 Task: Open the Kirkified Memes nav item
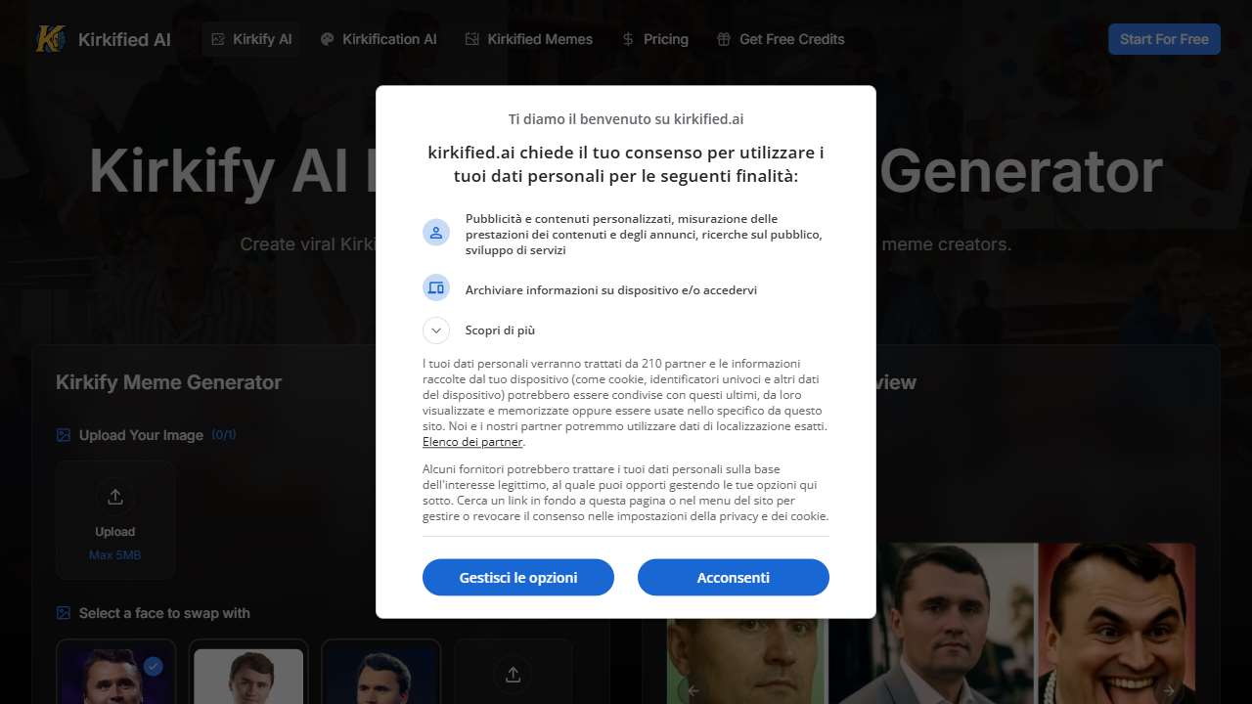[529, 39]
